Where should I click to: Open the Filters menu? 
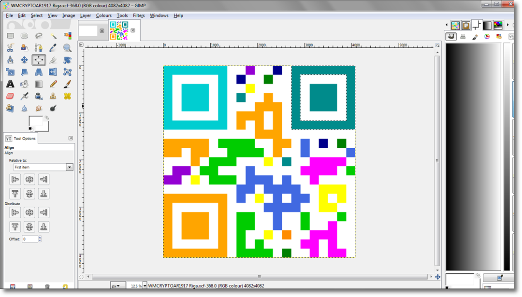139,15
